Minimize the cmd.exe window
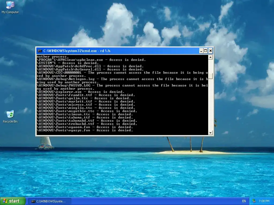 pyautogui.click(x=201, y=51)
